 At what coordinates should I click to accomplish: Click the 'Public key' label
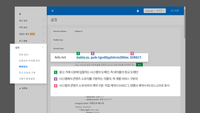click(x=58, y=40)
